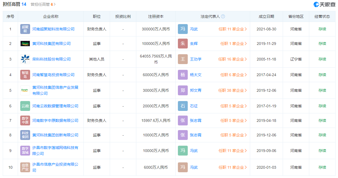Expand 任职 1 家企业 for 朱辉
The image size is (338, 178).
pyautogui.click(x=234, y=44)
